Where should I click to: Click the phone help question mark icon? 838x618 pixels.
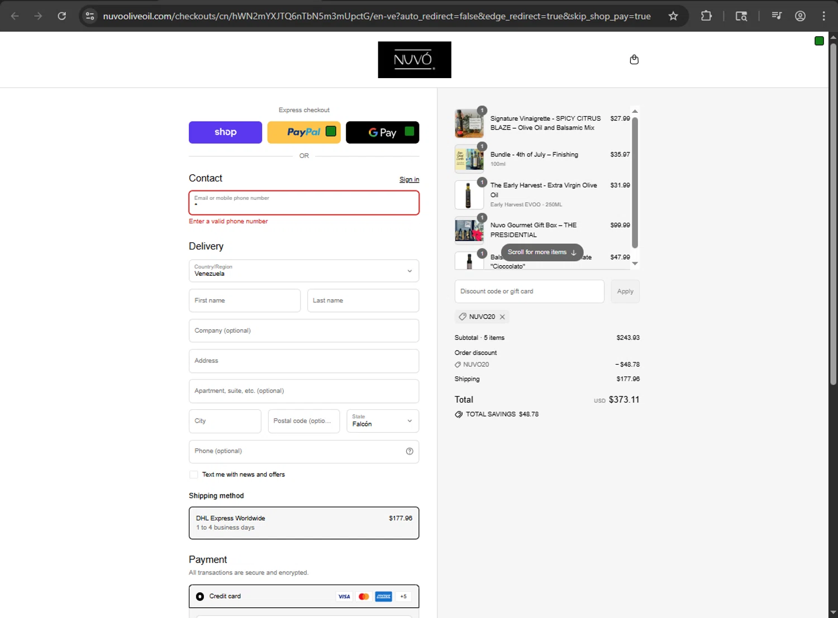(410, 451)
